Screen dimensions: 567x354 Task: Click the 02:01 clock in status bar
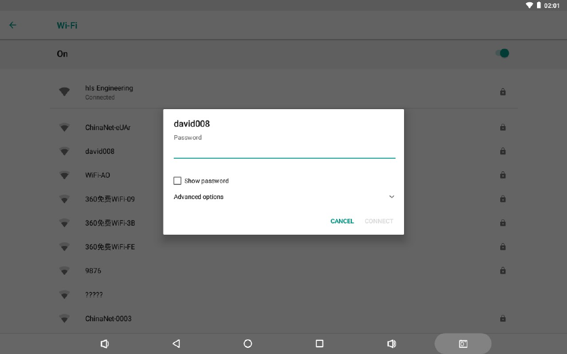pyautogui.click(x=552, y=6)
